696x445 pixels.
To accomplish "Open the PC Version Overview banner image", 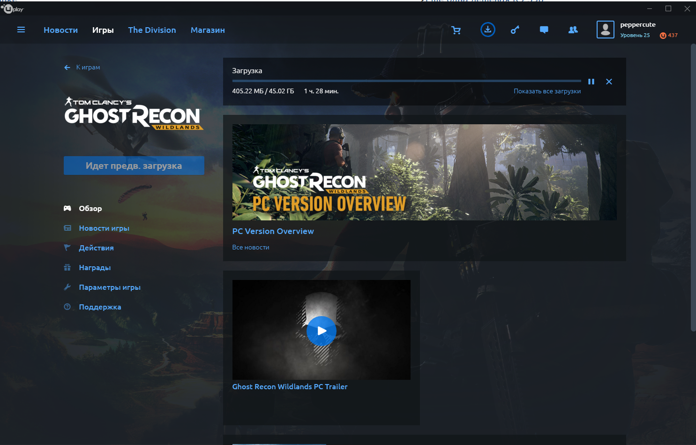I will click(x=424, y=172).
